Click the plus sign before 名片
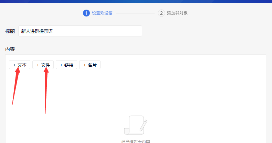The image size is (272, 143). tap(84, 65)
